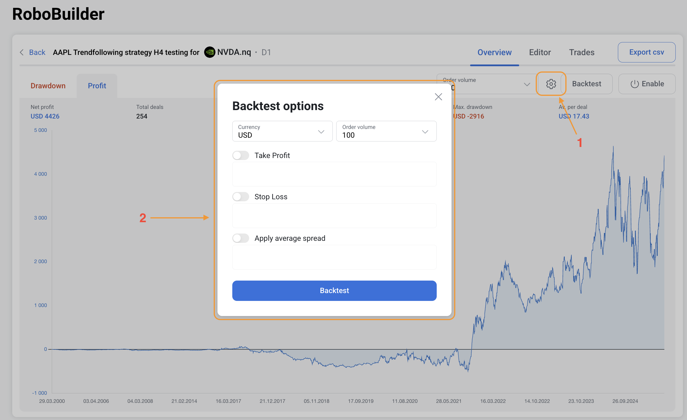The image size is (687, 420).
Task: Click the toolbar Backtest button
Action: click(586, 84)
